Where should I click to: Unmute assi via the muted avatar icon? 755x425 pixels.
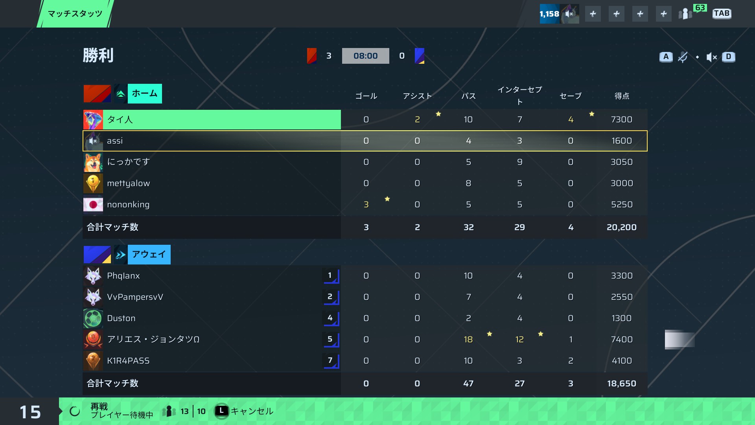pos(93,141)
